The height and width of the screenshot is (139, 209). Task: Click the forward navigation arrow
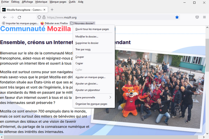click(12, 17)
